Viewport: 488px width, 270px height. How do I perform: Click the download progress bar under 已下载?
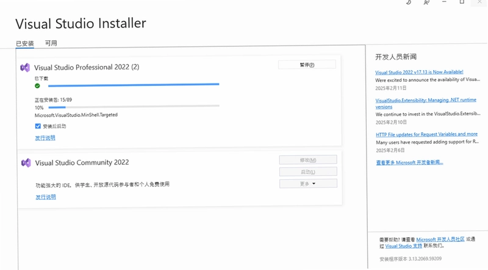(134, 85)
